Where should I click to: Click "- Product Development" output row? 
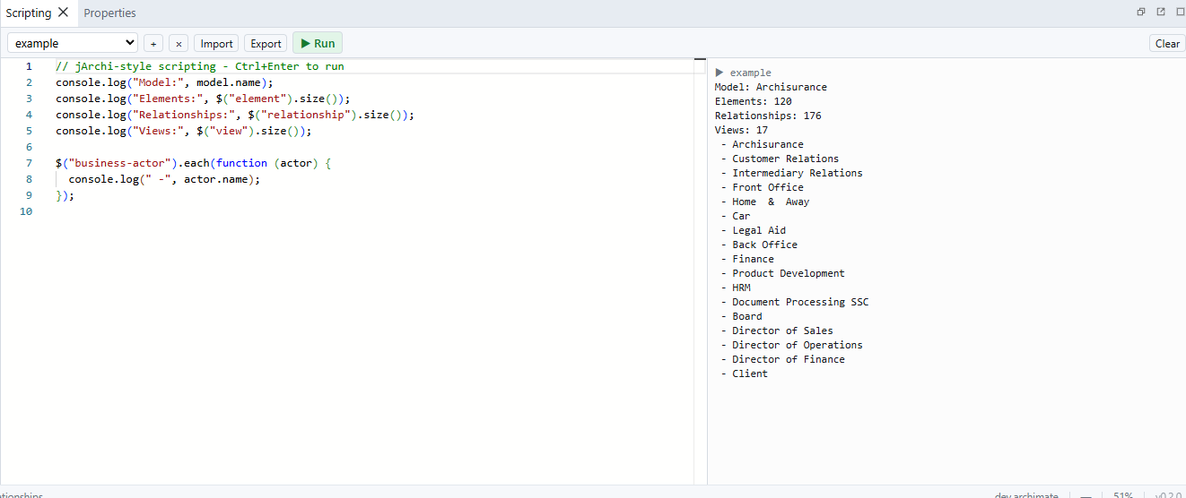[782, 273]
